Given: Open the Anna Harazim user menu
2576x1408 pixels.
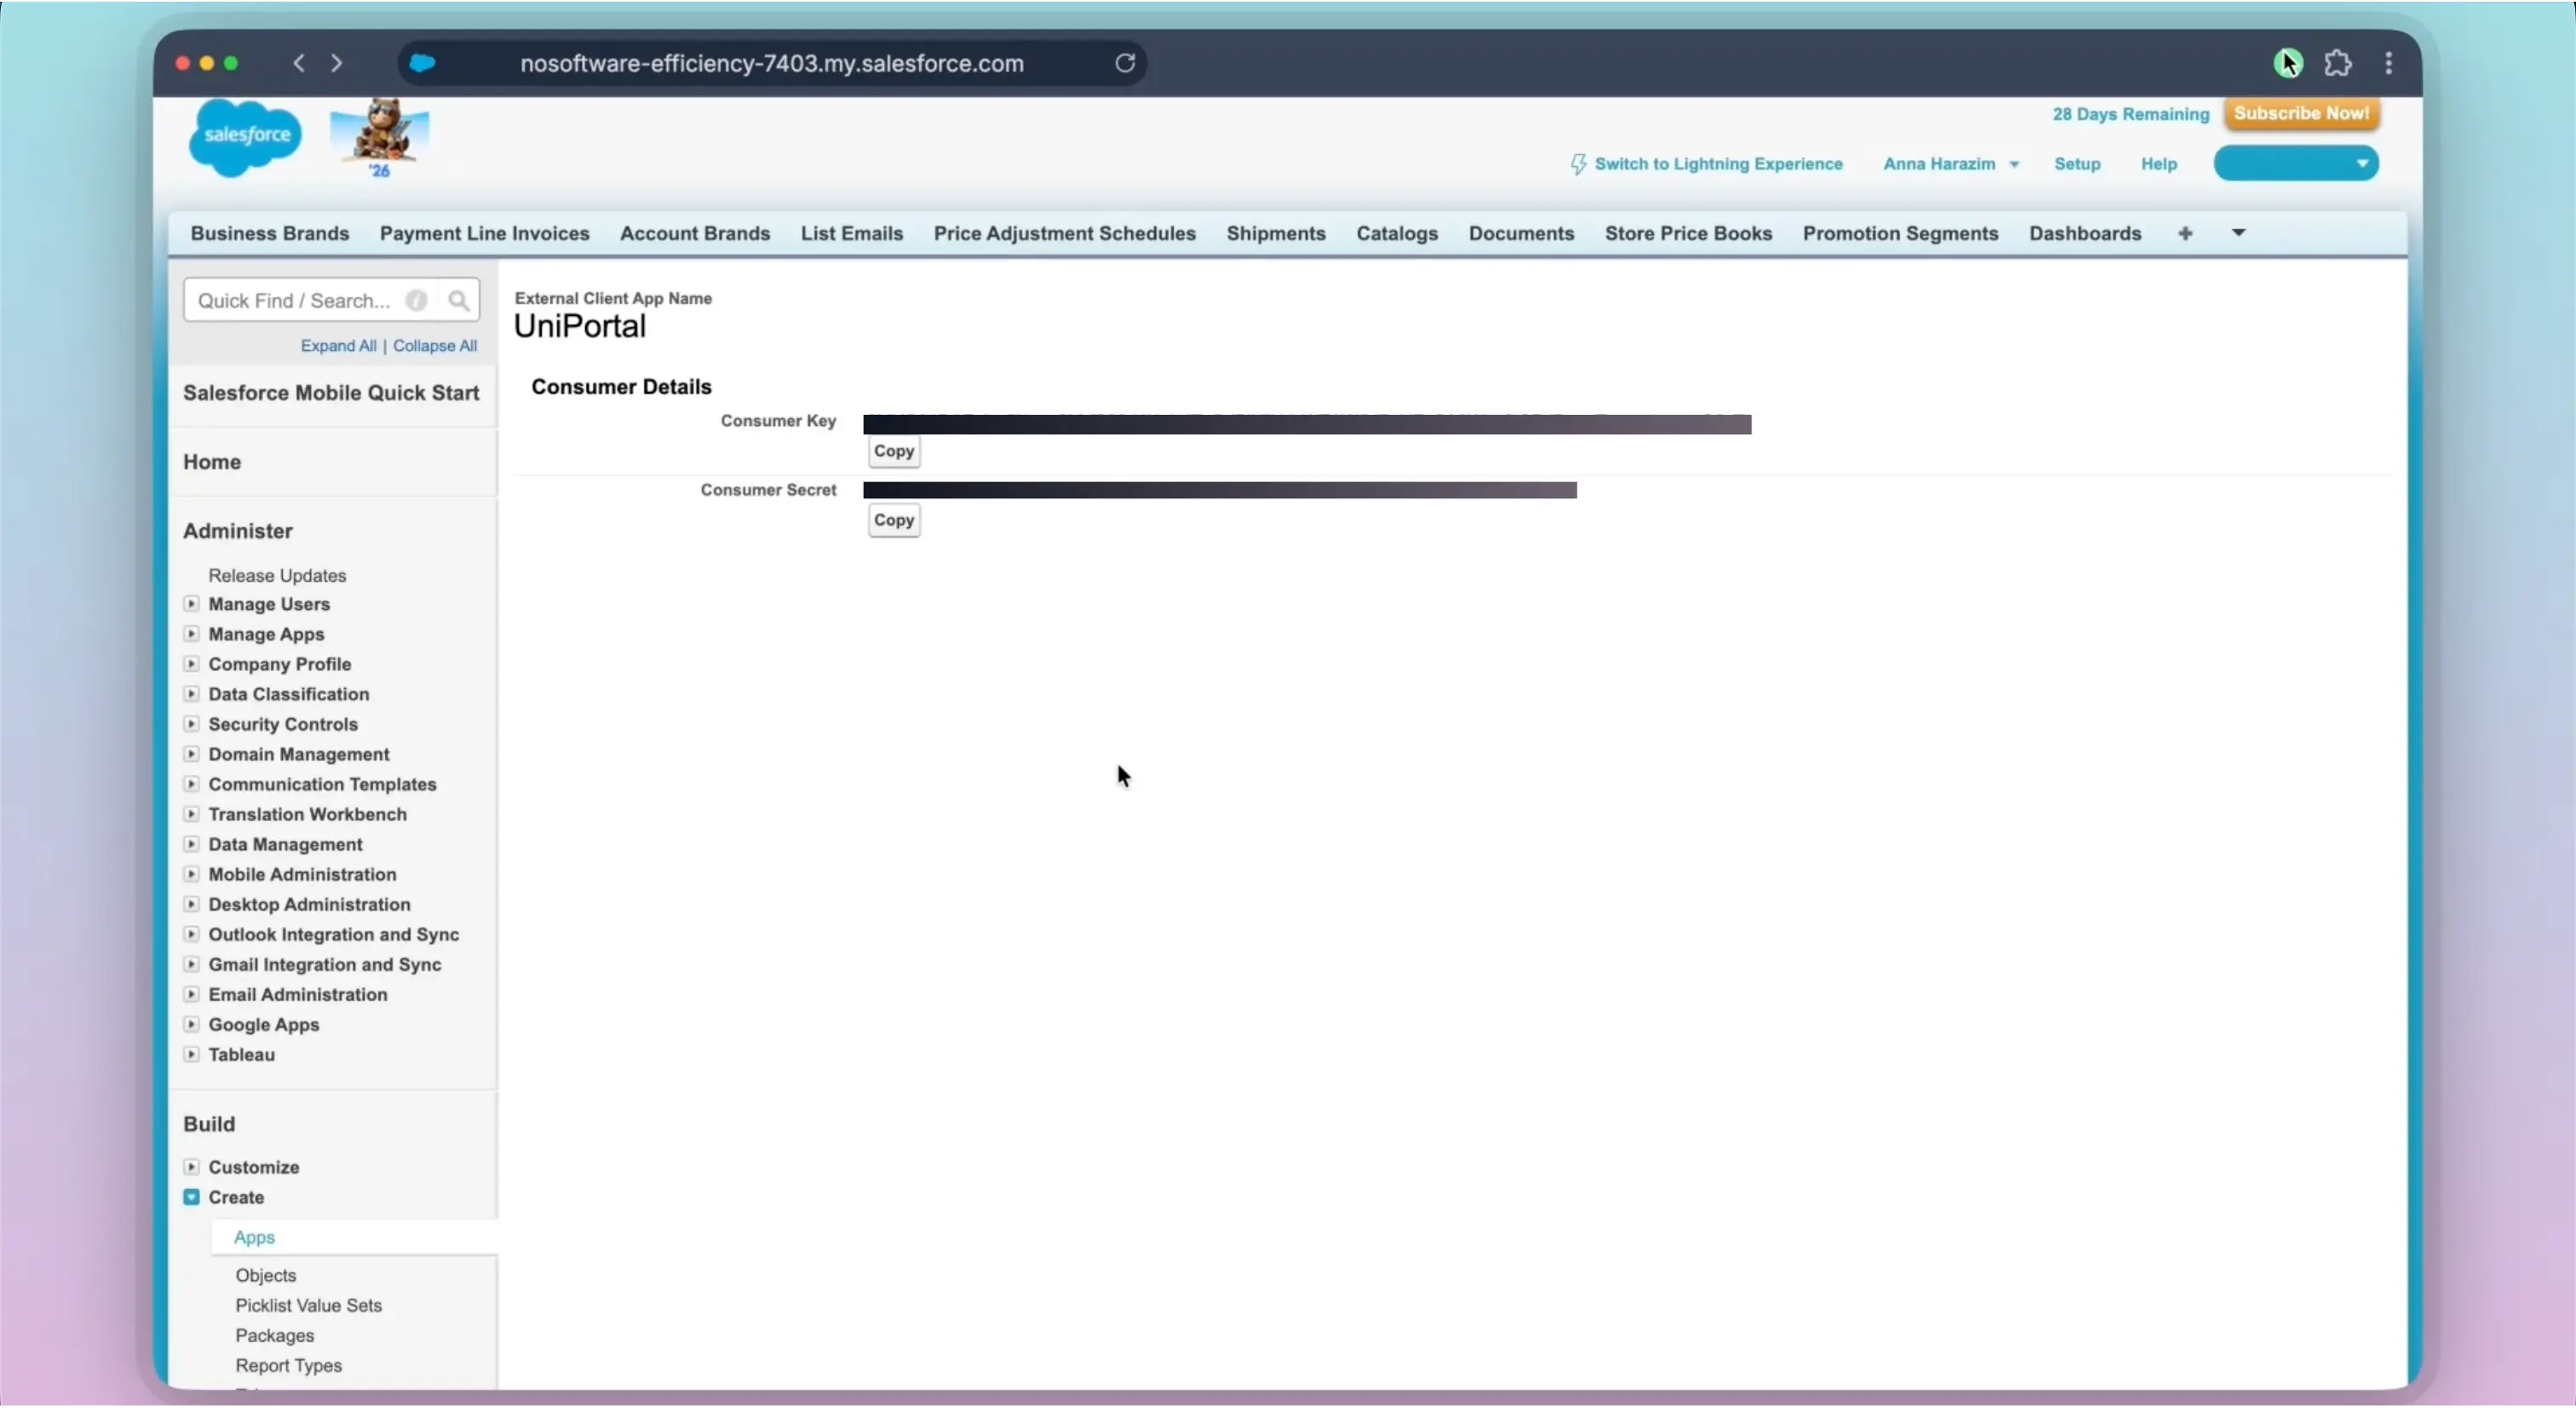Looking at the screenshot, I should (1951, 164).
